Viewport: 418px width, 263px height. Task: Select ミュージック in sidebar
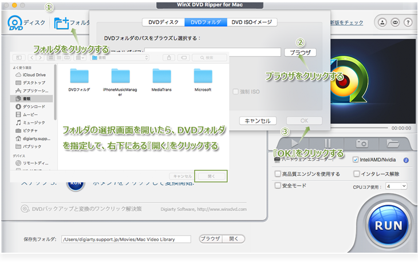coord(32,123)
